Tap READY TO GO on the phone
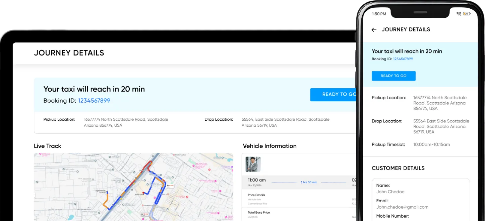Image resolution: width=485 pixels, height=221 pixels. pos(393,76)
